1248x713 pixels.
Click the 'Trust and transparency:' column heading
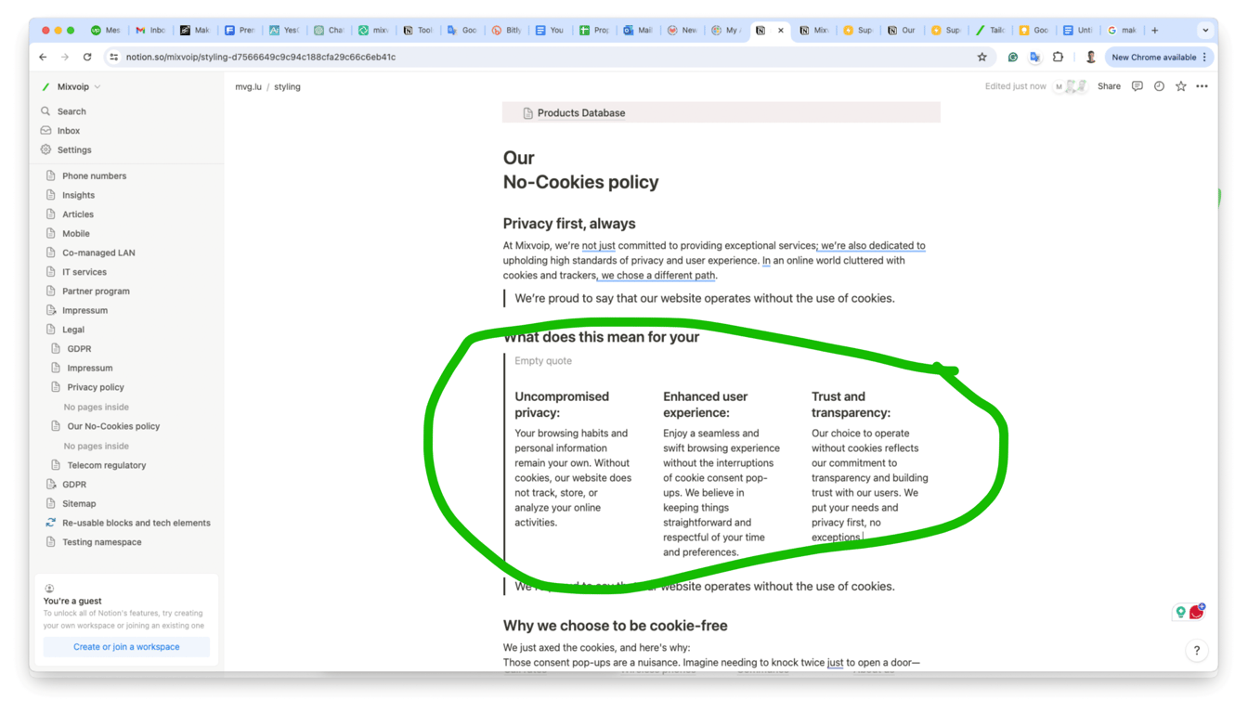pos(851,405)
